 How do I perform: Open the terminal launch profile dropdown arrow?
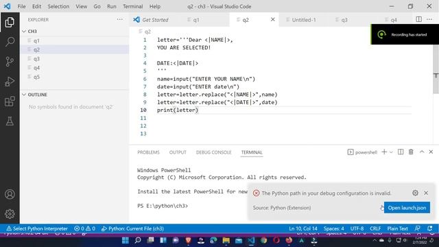[391, 152]
